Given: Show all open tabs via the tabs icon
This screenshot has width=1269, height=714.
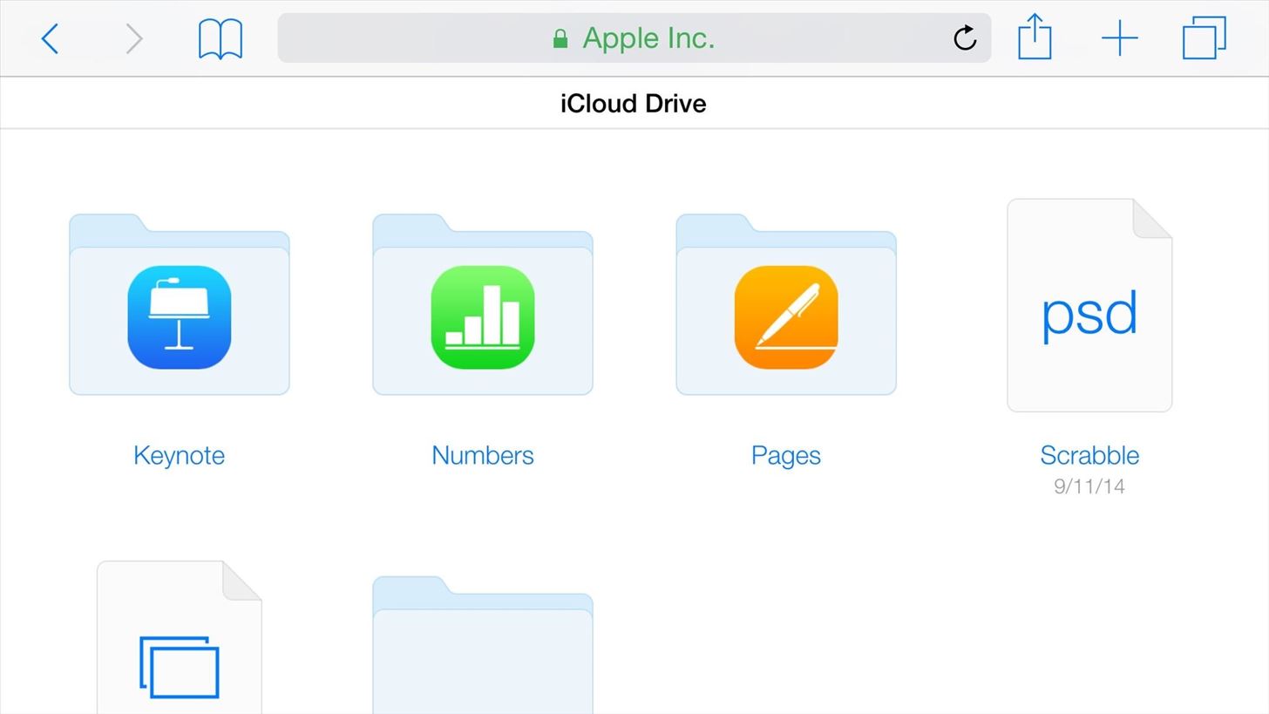Looking at the screenshot, I should click(1203, 37).
